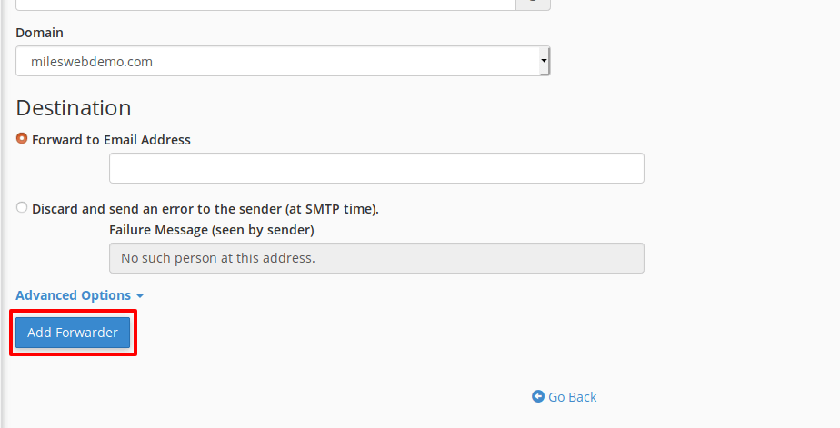
Task: Click the Domain field label
Action: 40,33
